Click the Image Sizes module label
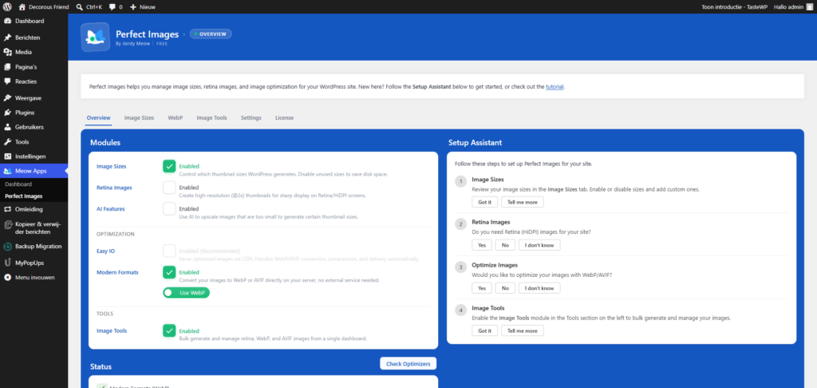 point(112,166)
